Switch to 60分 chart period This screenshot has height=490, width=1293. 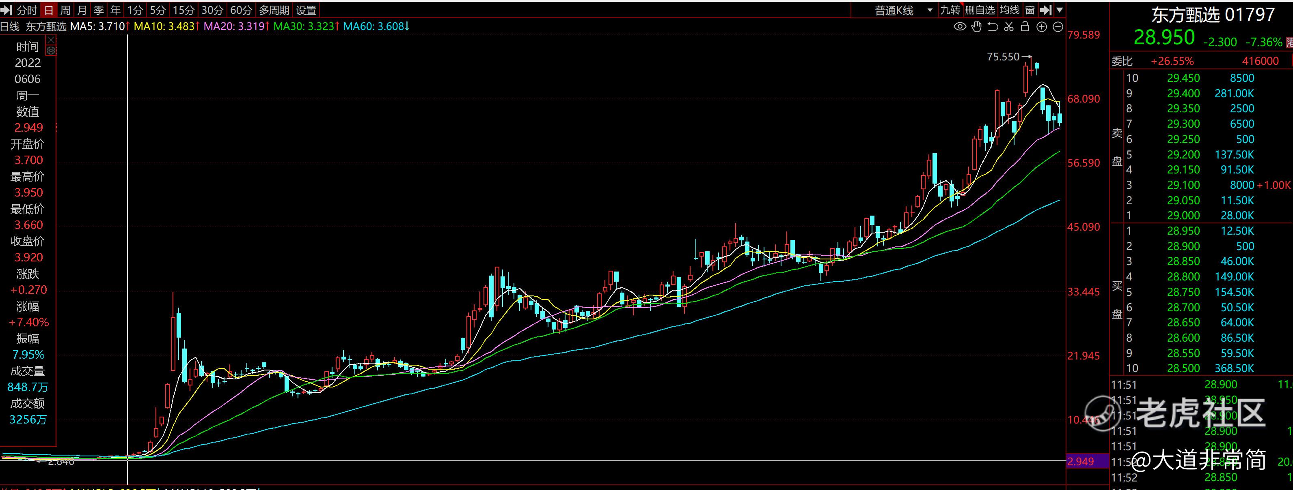click(242, 10)
